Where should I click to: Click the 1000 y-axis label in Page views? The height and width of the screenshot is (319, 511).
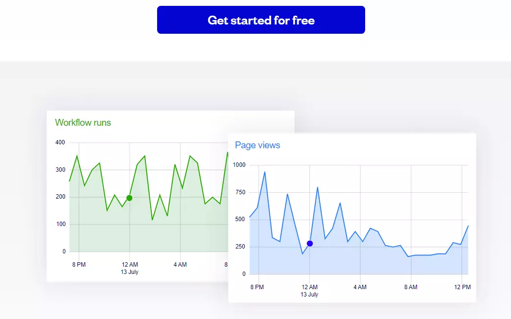pos(239,165)
